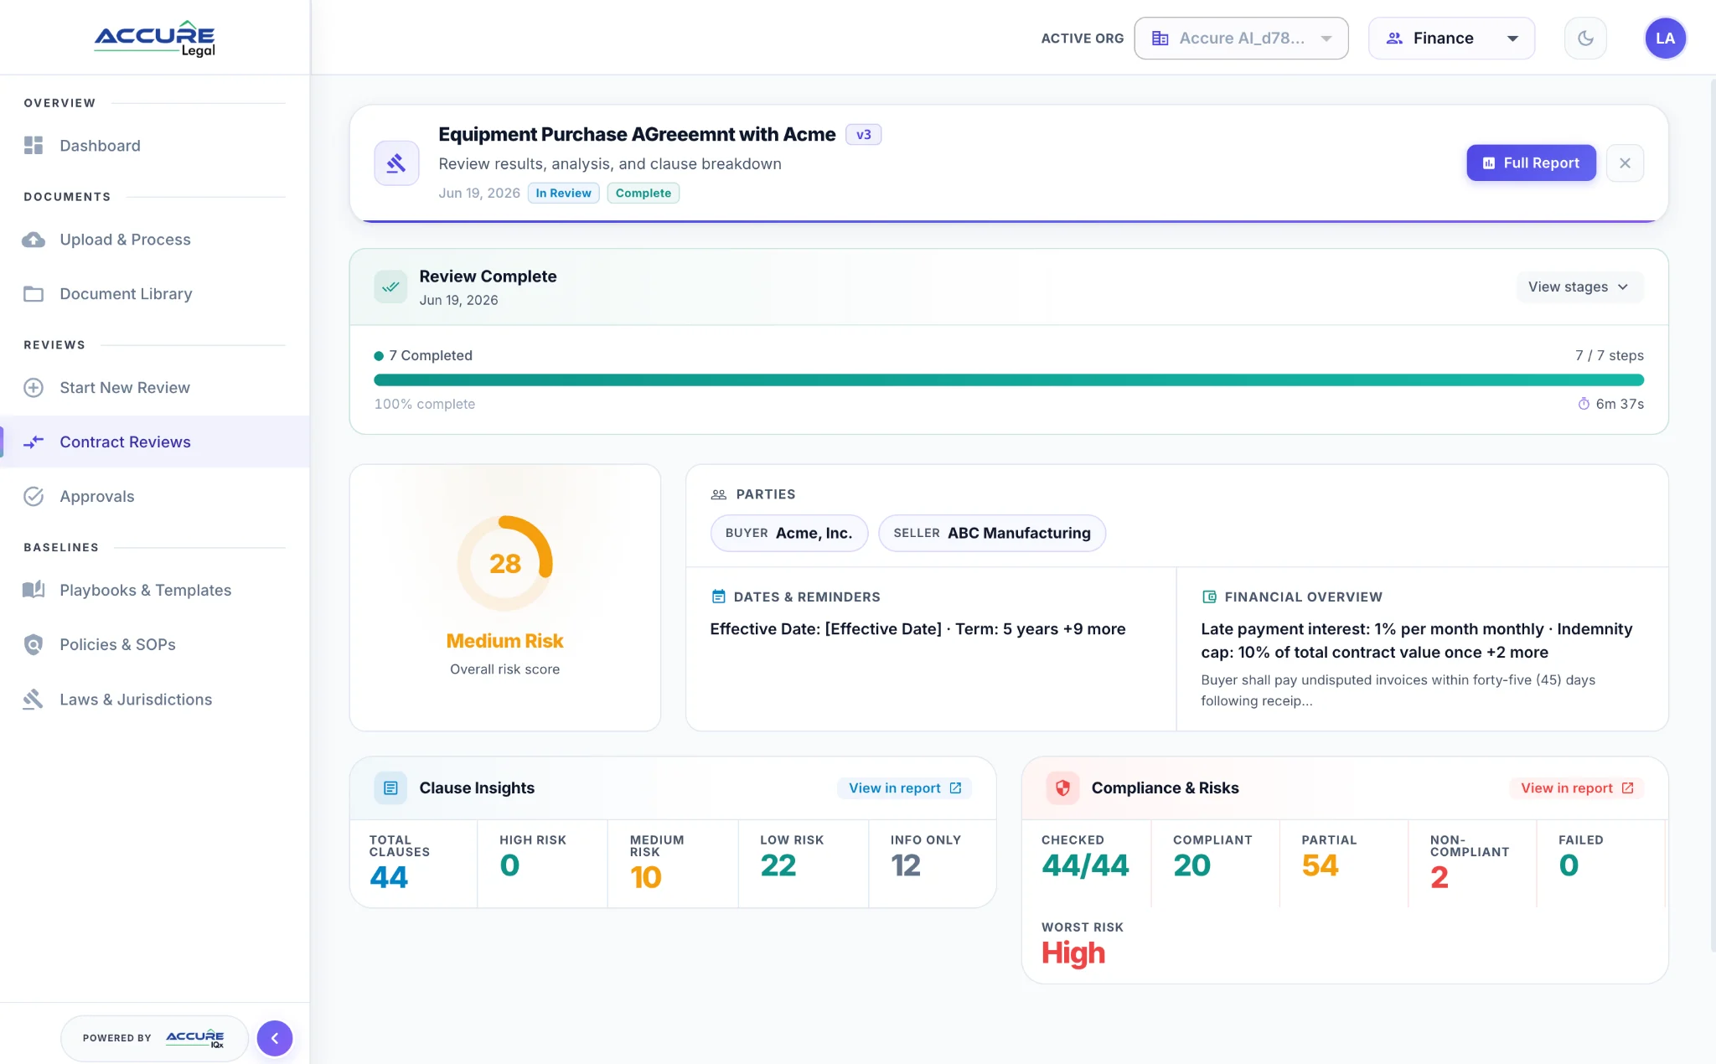Screen dimensions: 1716x1064
Task: Click the gavel icon beside contract title
Action: [x=396, y=163]
